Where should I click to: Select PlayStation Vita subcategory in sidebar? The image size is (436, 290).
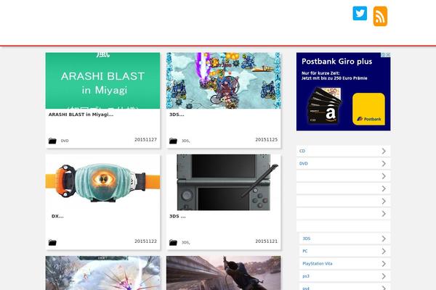[344, 264]
